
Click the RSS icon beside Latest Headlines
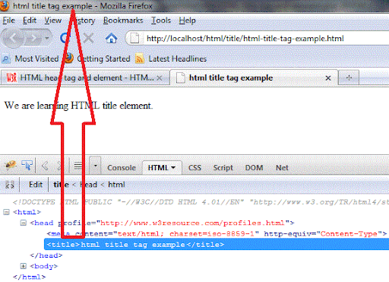(x=140, y=59)
